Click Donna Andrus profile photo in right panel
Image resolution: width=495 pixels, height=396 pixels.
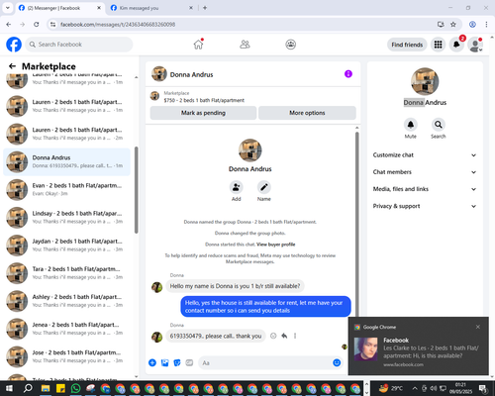[x=425, y=81]
